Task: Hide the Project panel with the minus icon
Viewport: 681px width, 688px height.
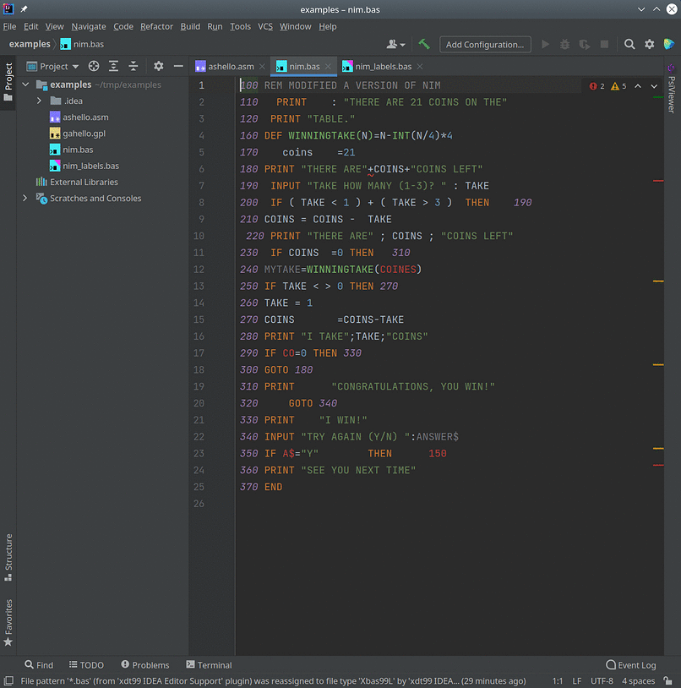Action: (178, 66)
